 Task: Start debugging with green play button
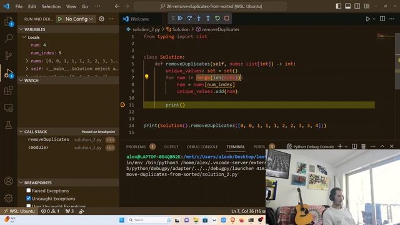pyautogui.click(x=60, y=19)
